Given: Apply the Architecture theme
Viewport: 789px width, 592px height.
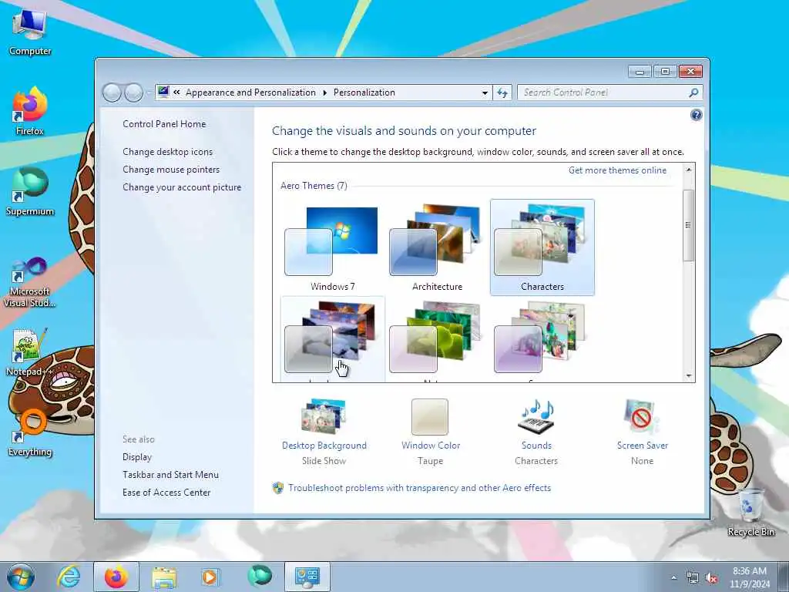Looking at the screenshot, I should pyautogui.click(x=437, y=247).
